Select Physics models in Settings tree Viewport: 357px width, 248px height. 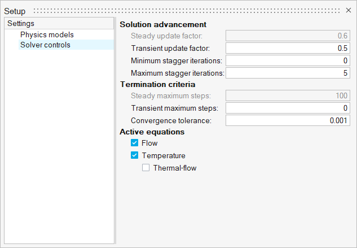click(47, 34)
